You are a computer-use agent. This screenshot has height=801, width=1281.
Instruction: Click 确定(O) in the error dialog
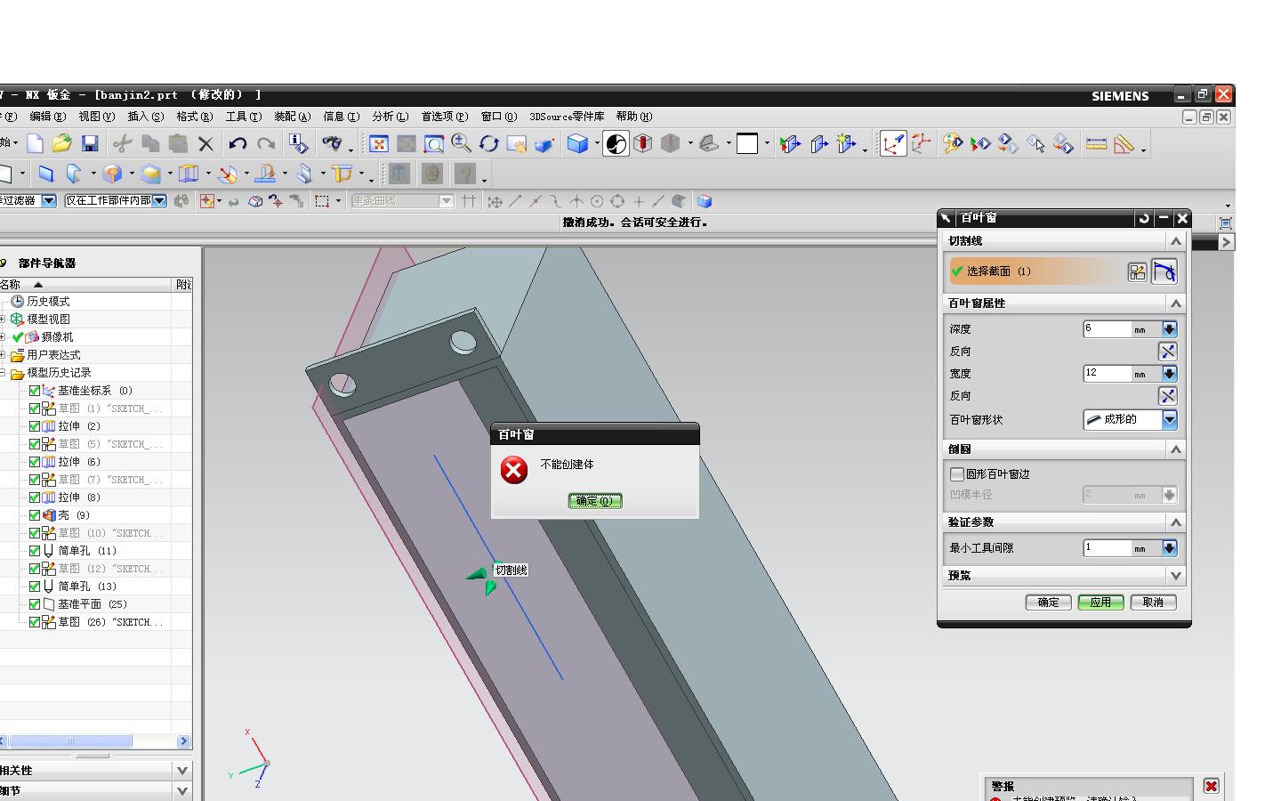pyautogui.click(x=595, y=501)
